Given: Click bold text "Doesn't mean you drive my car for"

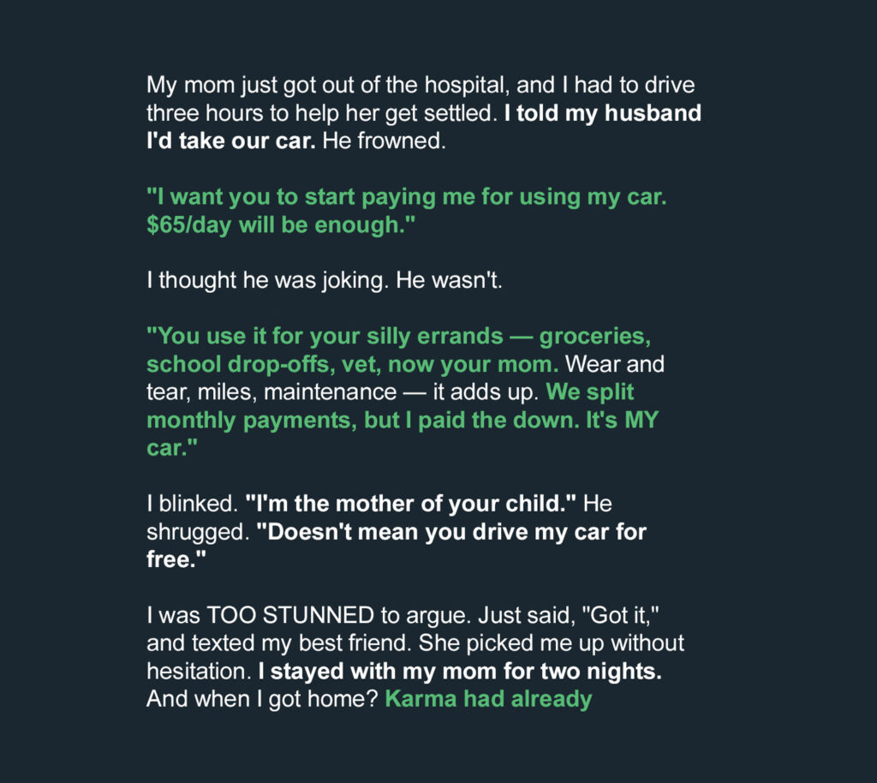Looking at the screenshot, I should coord(451,532).
